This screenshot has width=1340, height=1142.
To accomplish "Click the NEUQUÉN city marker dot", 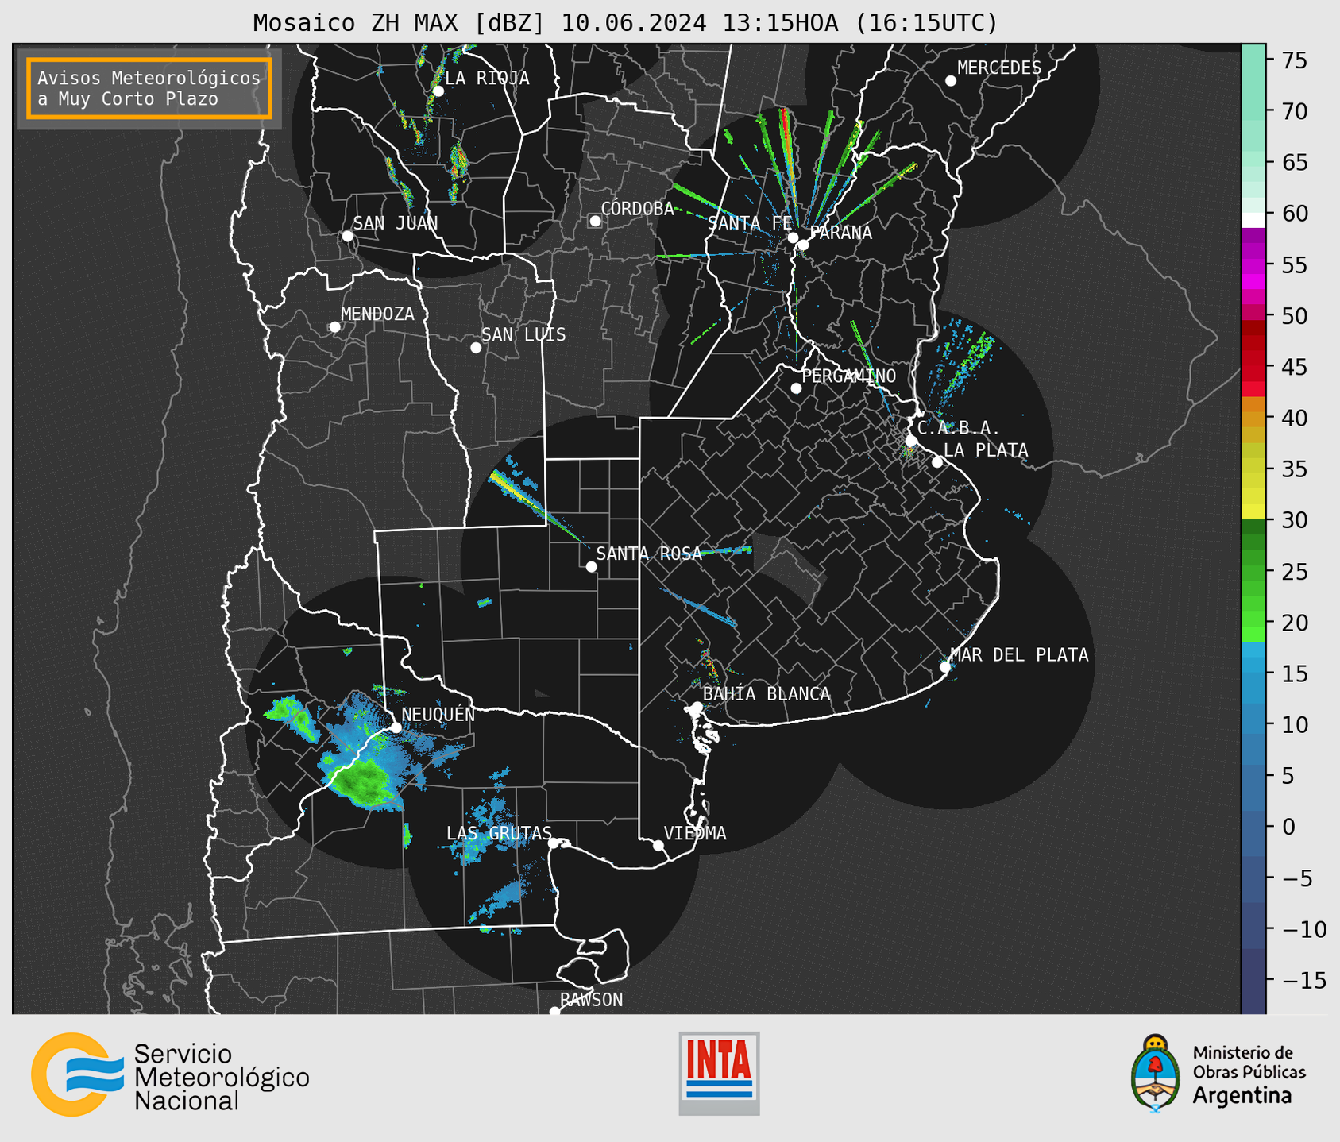I will point(396,727).
